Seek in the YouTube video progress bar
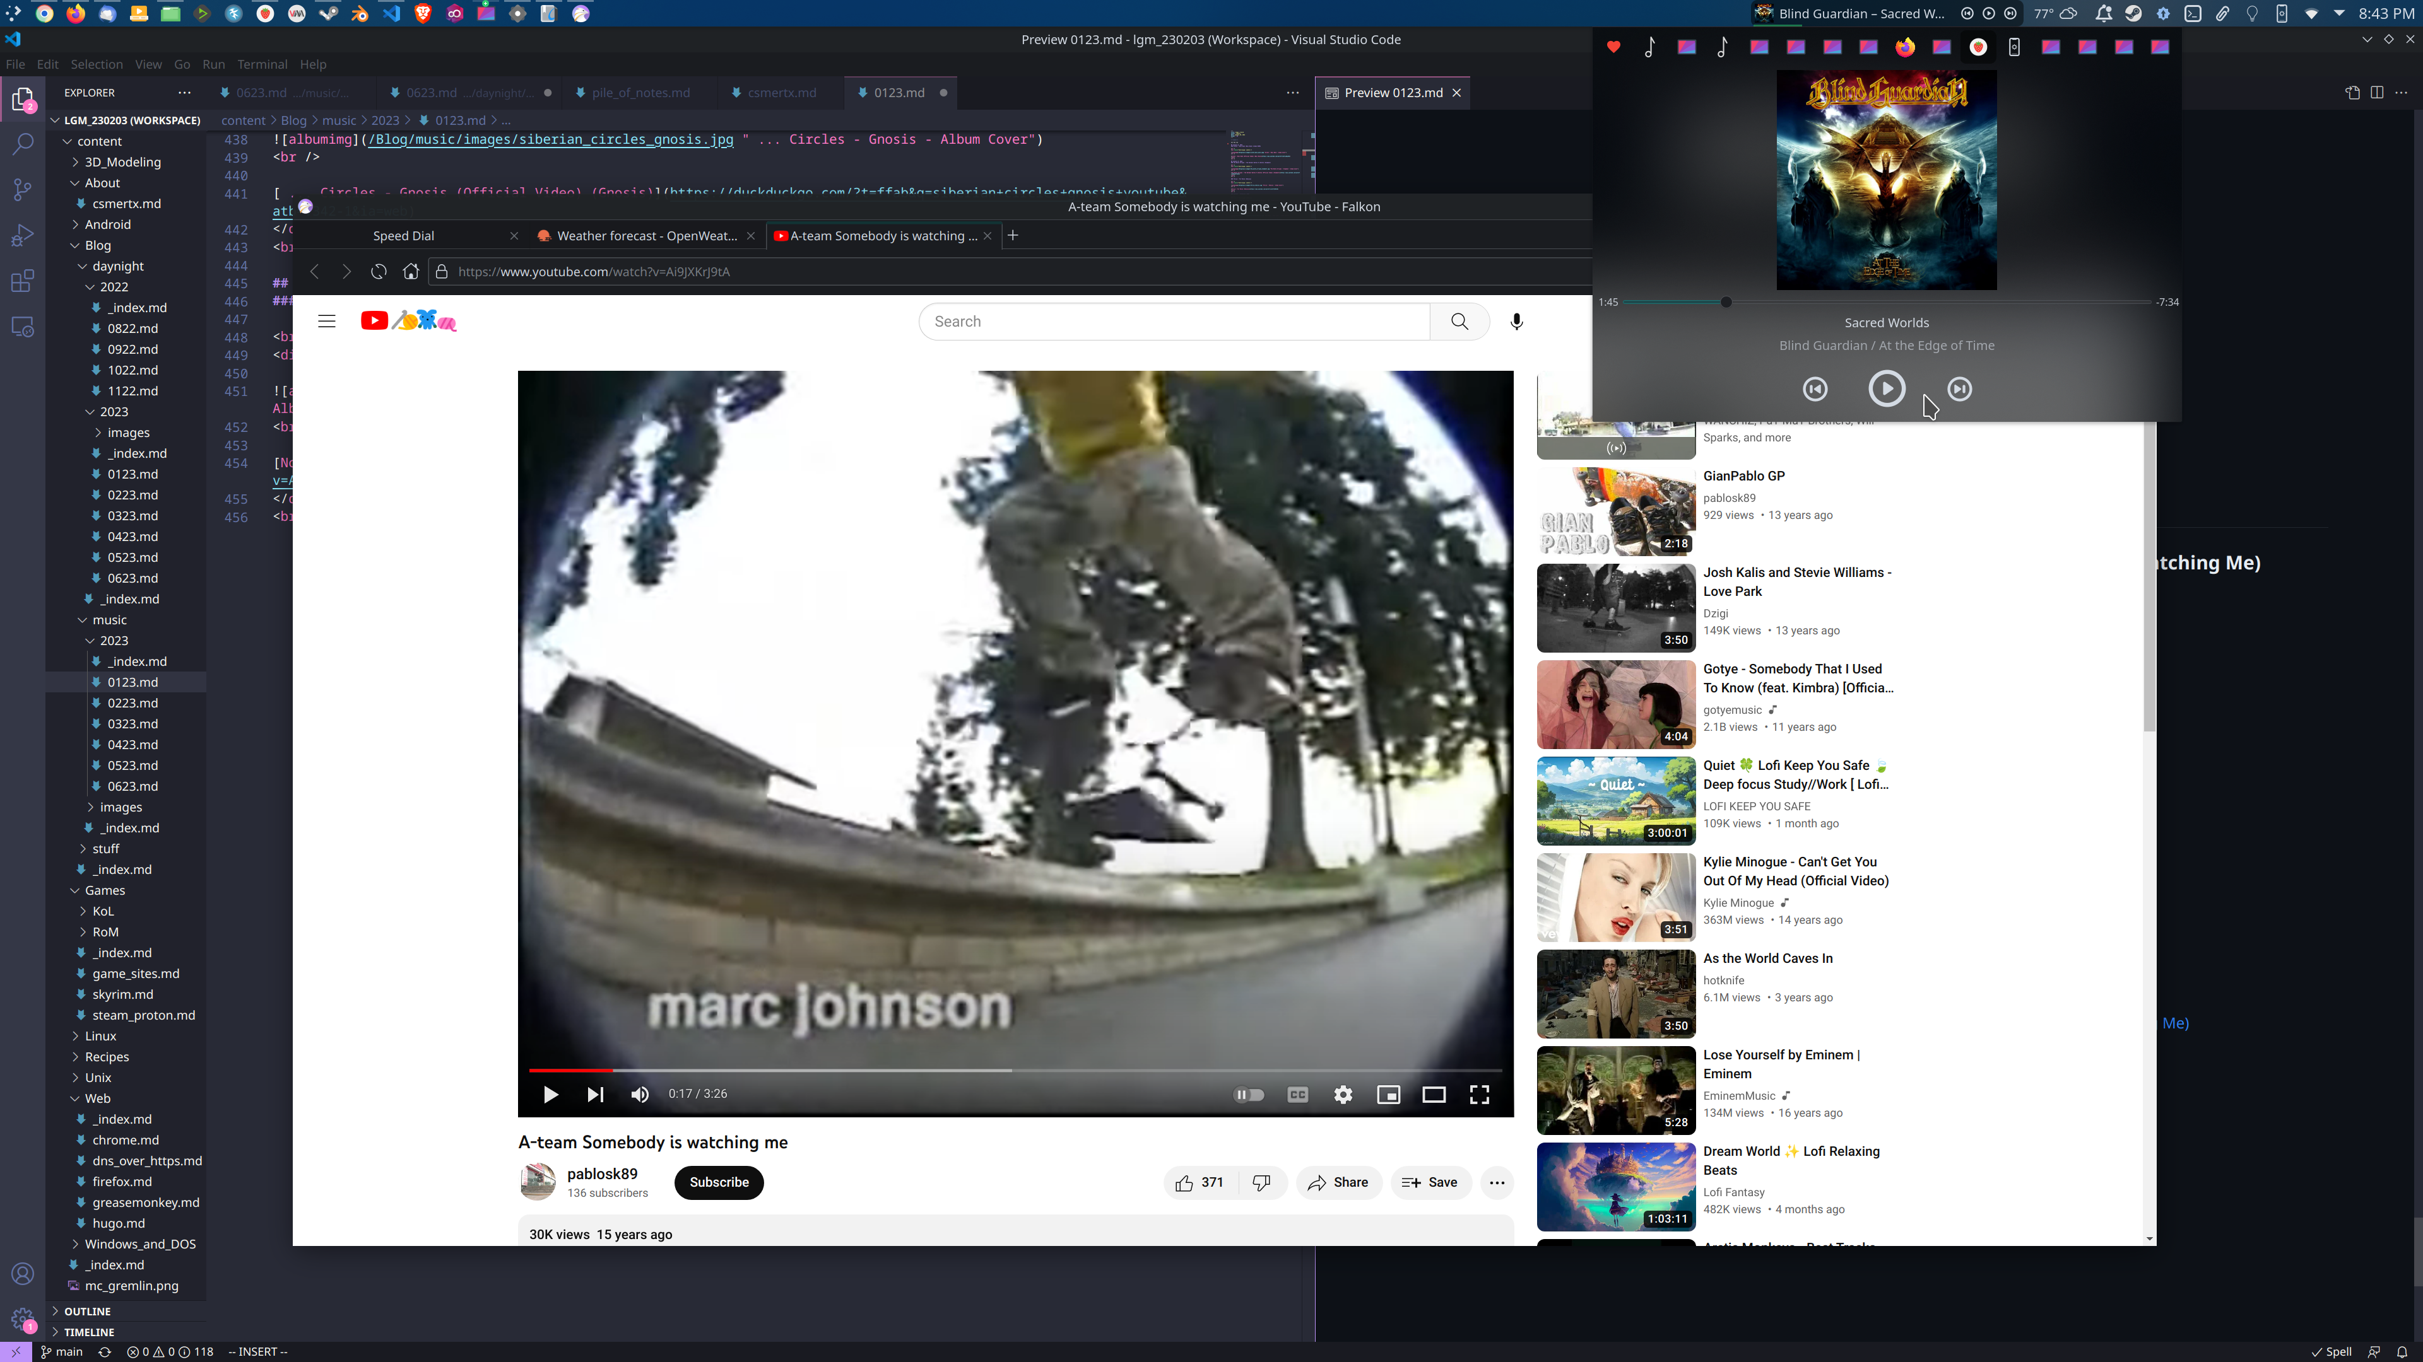Image resolution: width=2423 pixels, height=1362 pixels. coord(1015,1071)
